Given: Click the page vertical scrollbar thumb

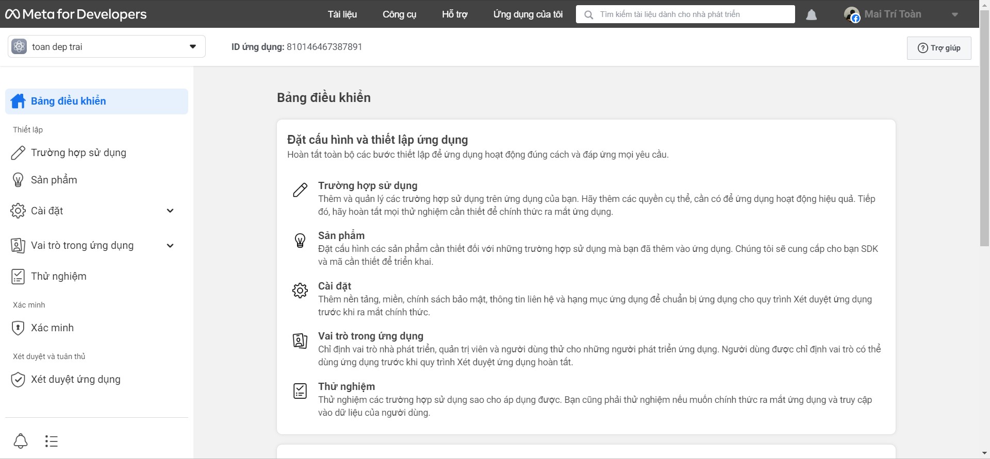Looking at the screenshot, I should coord(985,129).
